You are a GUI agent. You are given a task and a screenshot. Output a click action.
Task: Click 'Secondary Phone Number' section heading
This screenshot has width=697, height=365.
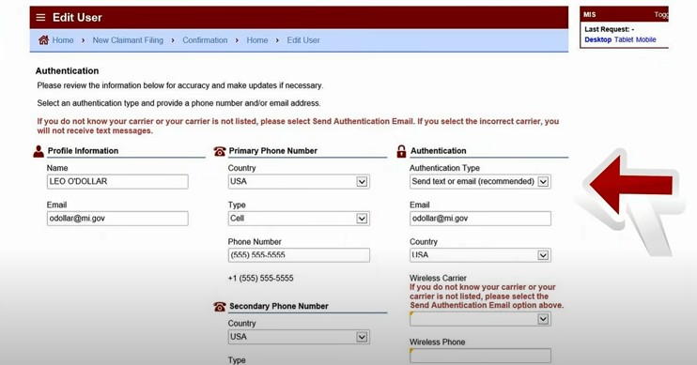[279, 307]
